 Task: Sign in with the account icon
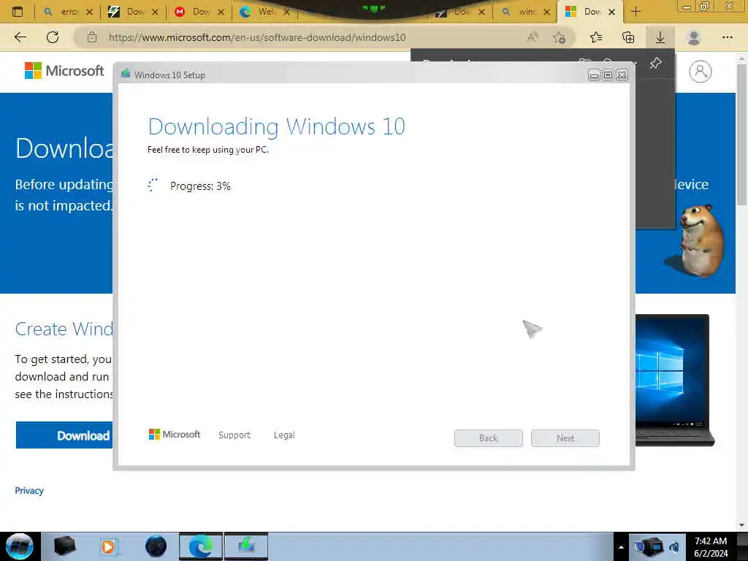(700, 72)
